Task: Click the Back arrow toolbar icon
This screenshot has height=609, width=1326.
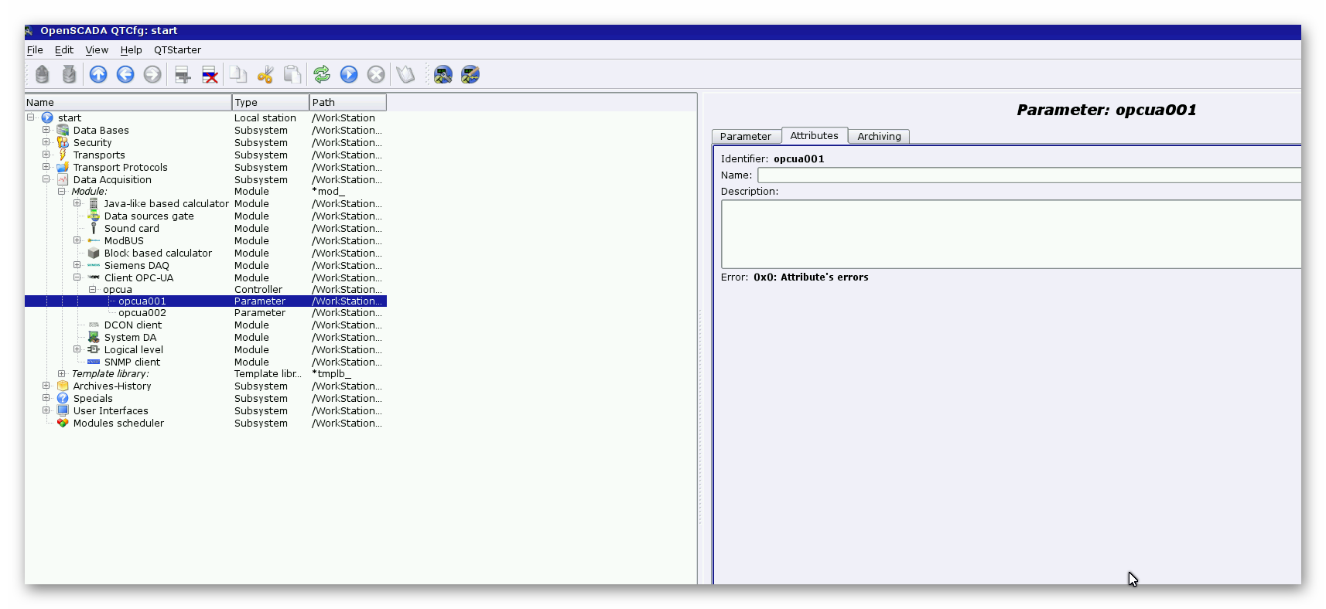Action: tap(125, 74)
